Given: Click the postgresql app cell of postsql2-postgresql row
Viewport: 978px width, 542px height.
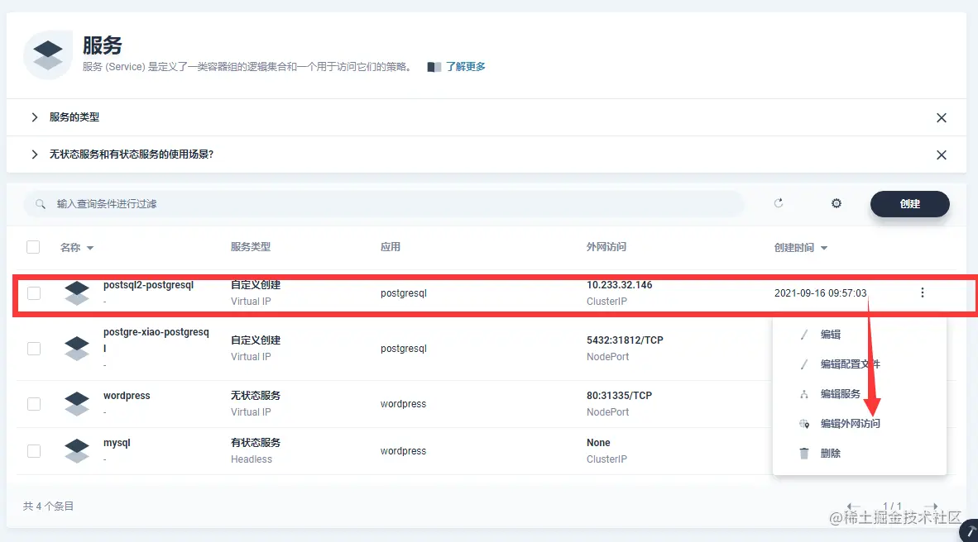Looking at the screenshot, I should pos(404,292).
